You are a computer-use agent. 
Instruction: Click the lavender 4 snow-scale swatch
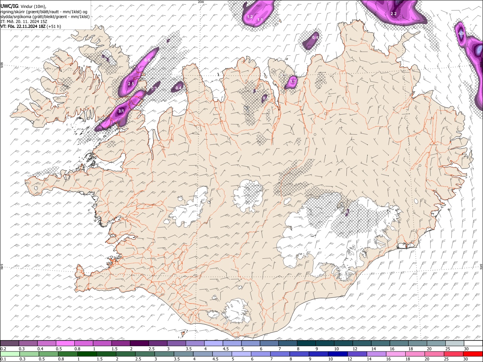214,343
